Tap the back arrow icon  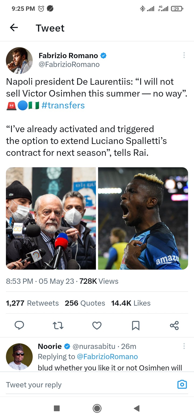(x=14, y=27)
